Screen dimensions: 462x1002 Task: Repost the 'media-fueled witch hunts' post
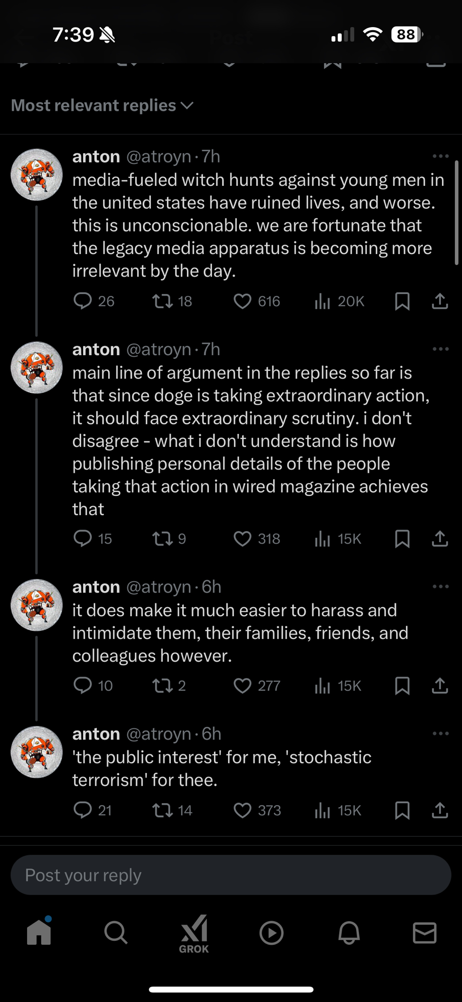coord(162,301)
